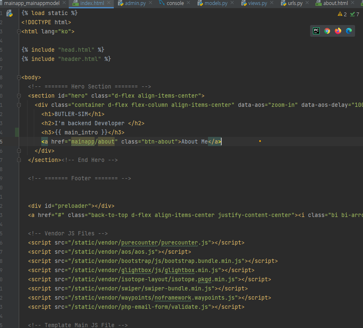This screenshot has width=363, height=328.
Task: Click the Footer comment line
Action: 80,179
